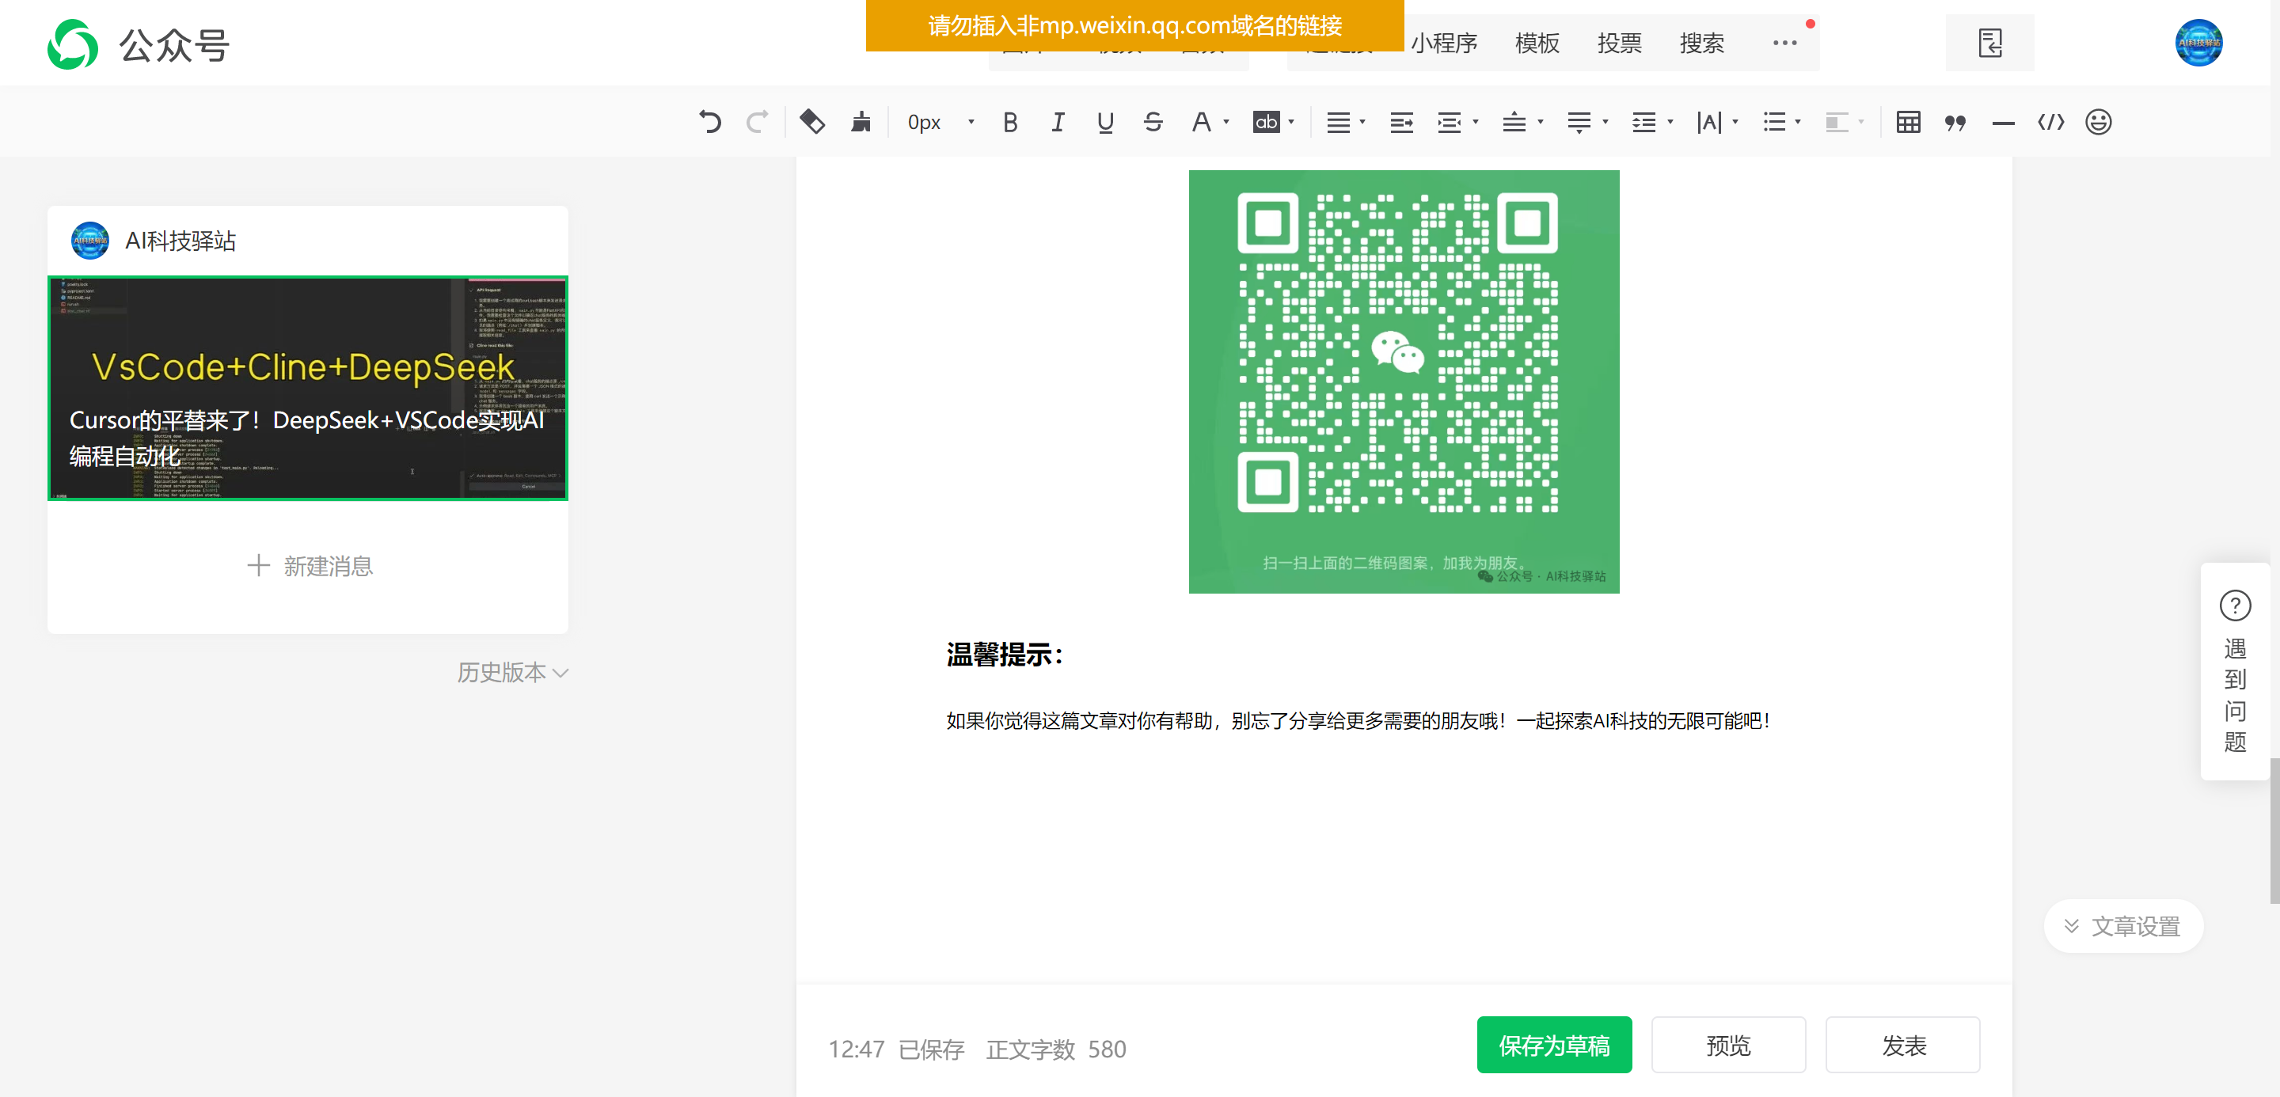Click the 预览 preview button

pyautogui.click(x=1727, y=1045)
